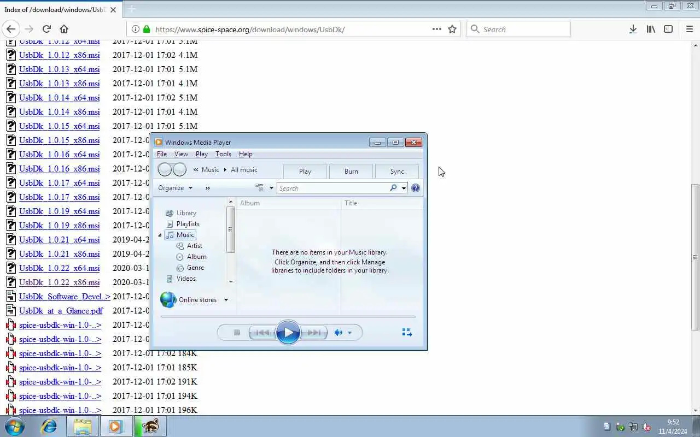Click the previous track button
This screenshot has height=437, width=700.
click(262, 333)
